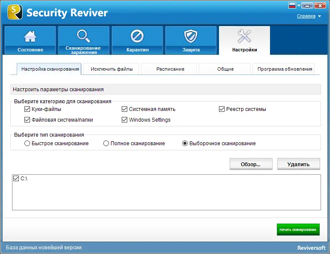Uncheck the Куки-файлы checkbox

click(x=27, y=109)
